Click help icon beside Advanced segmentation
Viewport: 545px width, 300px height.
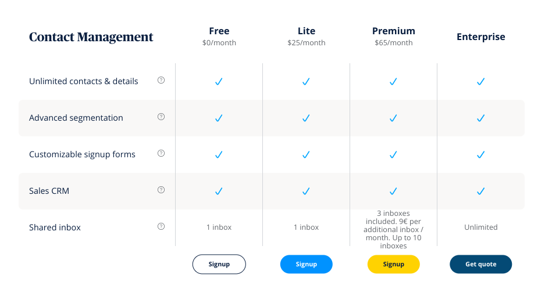coord(161,117)
